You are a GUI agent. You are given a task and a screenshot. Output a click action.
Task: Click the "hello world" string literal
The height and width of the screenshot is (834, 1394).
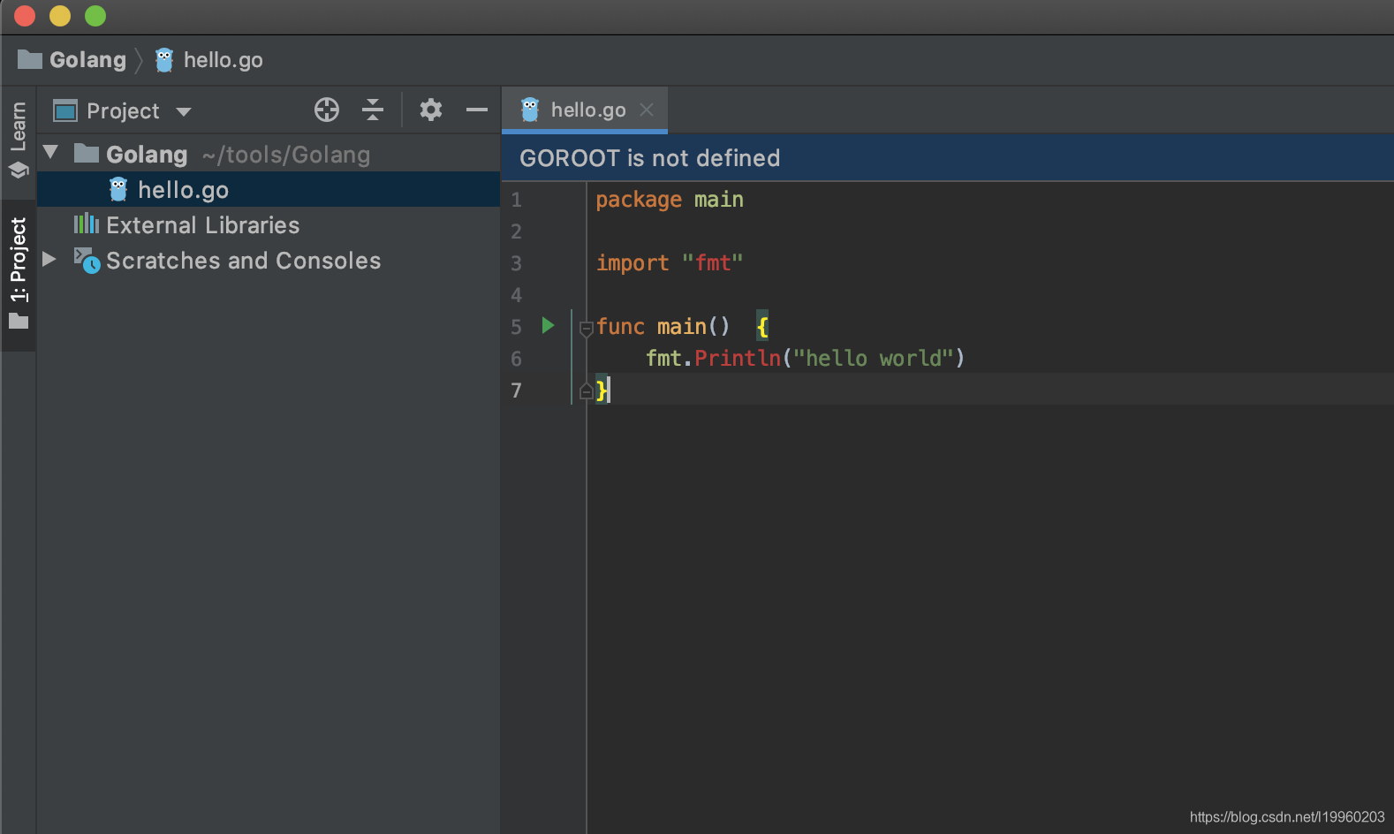pos(873,358)
